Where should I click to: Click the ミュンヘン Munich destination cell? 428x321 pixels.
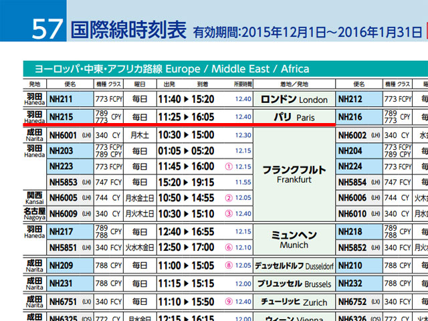pyautogui.click(x=294, y=239)
